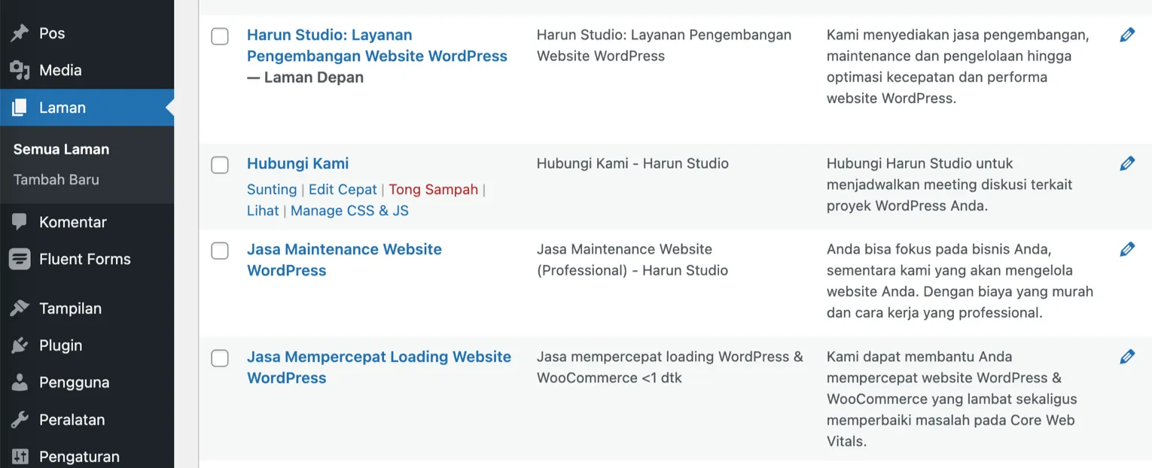Viewport: 1152px width, 468px height.
Task: Click description starting 'Hubungi Harun Studio untuk'
Action: [x=949, y=184]
